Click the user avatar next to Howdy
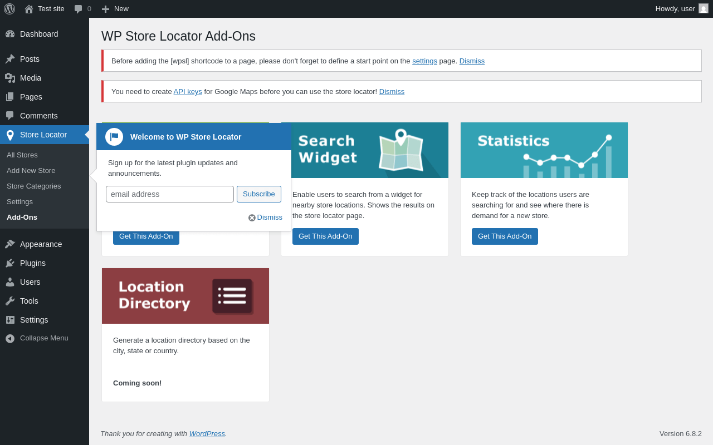The image size is (713, 445). point(704,8)
